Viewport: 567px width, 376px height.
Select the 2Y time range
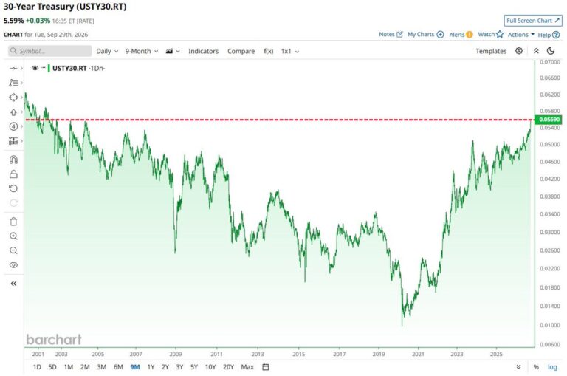tap(165, 367)
